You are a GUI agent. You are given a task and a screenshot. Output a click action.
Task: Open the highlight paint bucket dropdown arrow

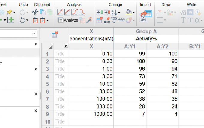click(133, 13)
